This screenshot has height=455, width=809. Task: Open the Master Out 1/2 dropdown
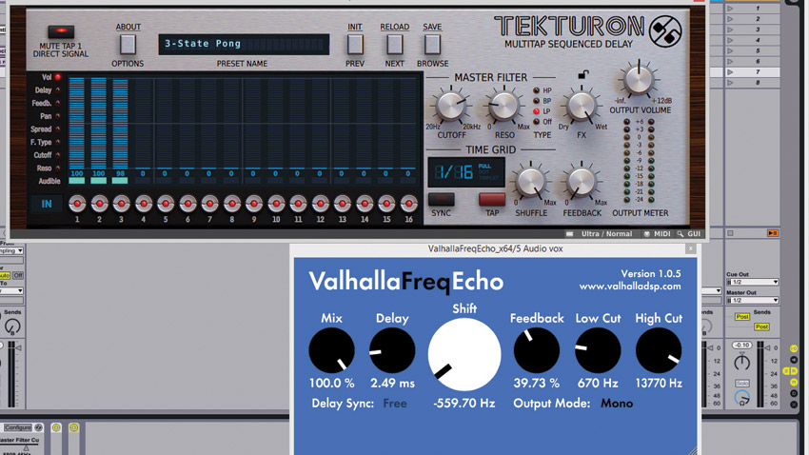pos(752,300)
